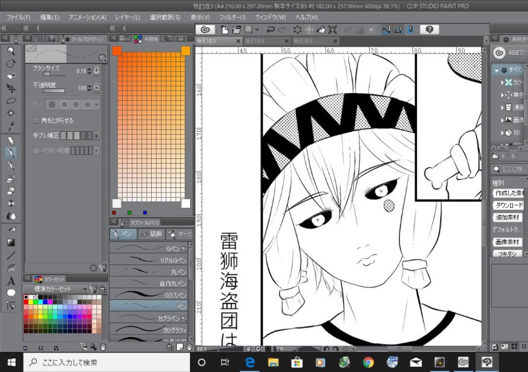Pick the top-left orange corner color
Image resolution: width=528 pixels, height=372 pixels.
point(117,51)
